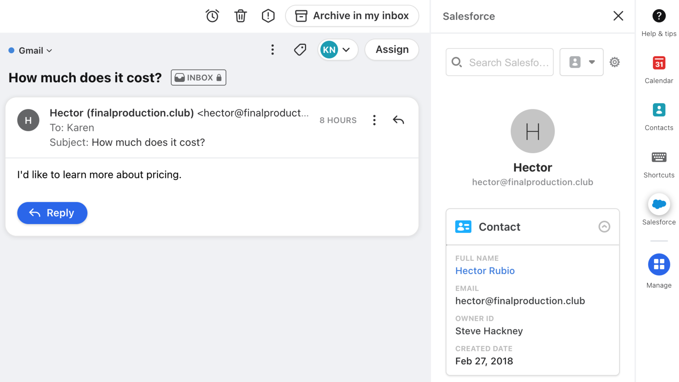Click sender address hector@finalproduct…
The width and height of the screenshot is (679, 382).
(x=253, y=113)
